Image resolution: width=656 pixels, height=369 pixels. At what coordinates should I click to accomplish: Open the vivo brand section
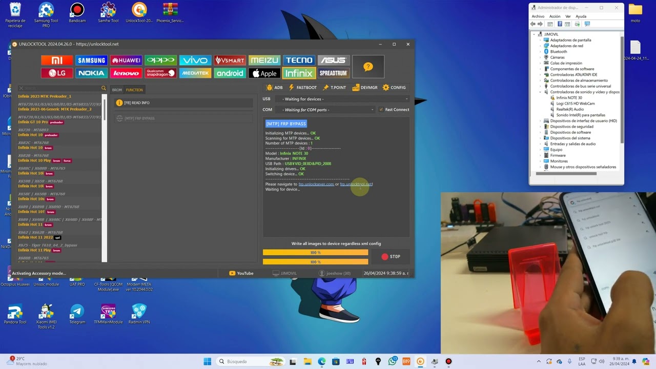click(x=195, y=60)
